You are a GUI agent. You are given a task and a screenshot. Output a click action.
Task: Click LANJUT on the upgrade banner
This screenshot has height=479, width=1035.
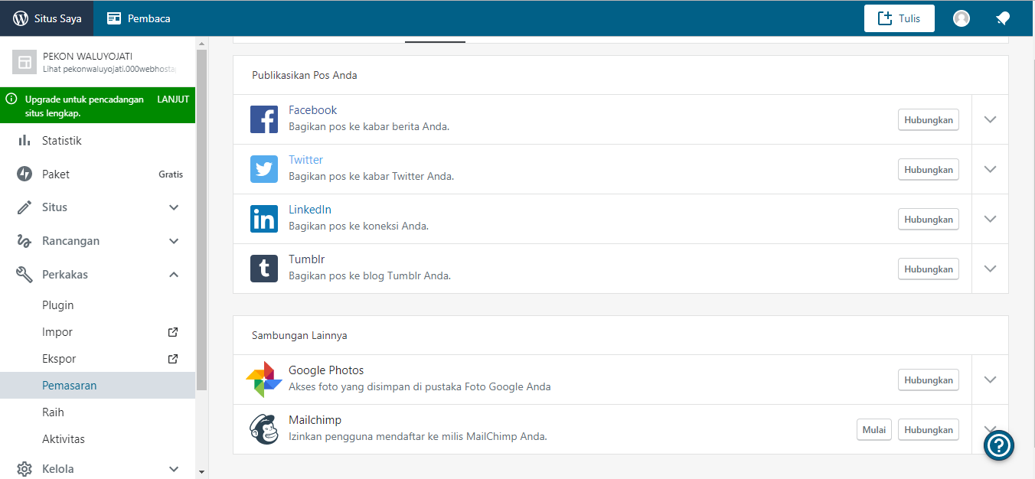point(173,99)
